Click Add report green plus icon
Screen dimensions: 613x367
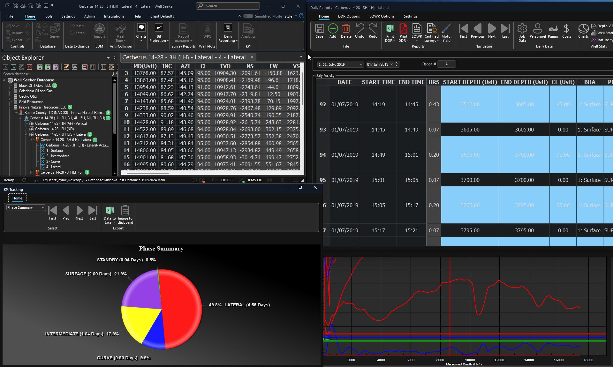pos(333,29)
